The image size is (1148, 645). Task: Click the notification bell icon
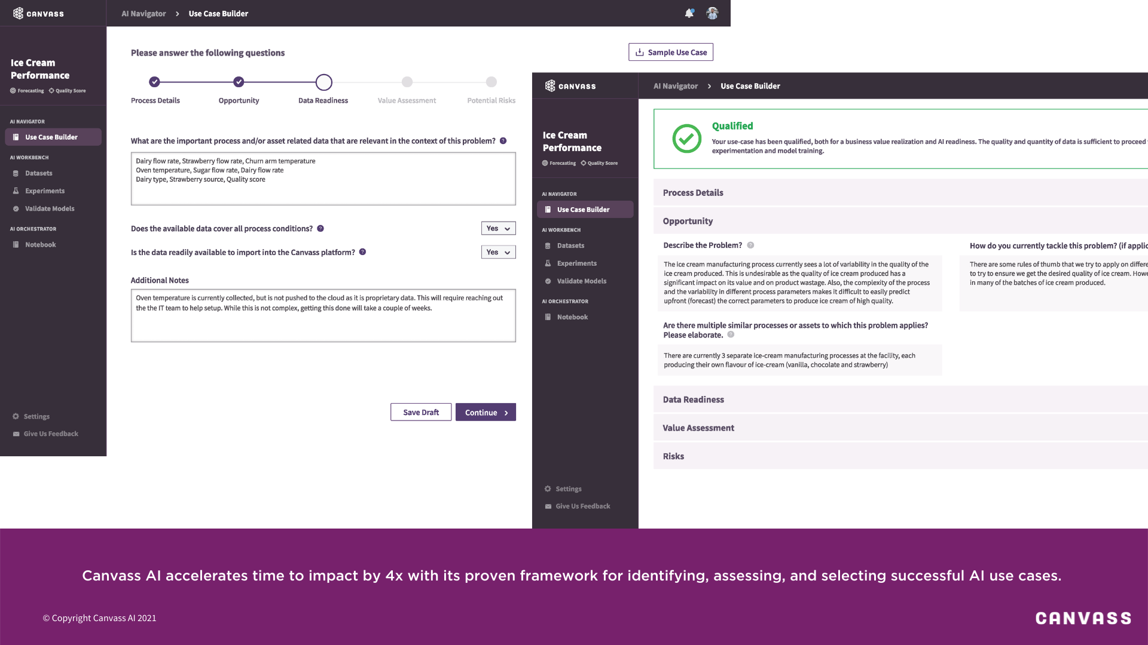[689, 13]
